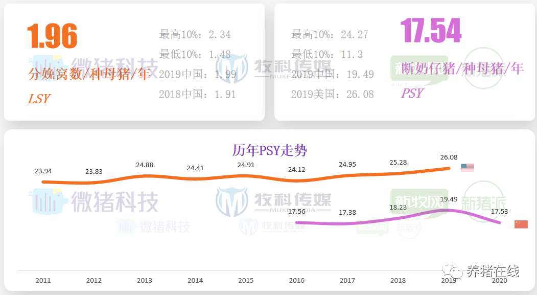Click the 2020 year label on the axis
The image size is (537, 295).
pyautogui.click(x=499, y=281)
